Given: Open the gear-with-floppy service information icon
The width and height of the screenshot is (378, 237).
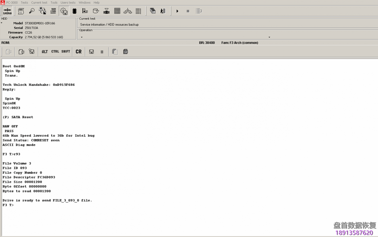Looking at the screenshot, I should tap(64, 11).
